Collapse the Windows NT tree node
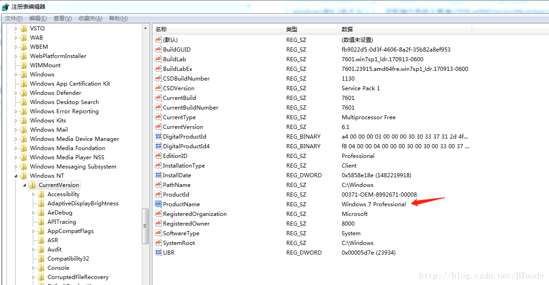The image size is (549, 285). (x=16, y=176)
